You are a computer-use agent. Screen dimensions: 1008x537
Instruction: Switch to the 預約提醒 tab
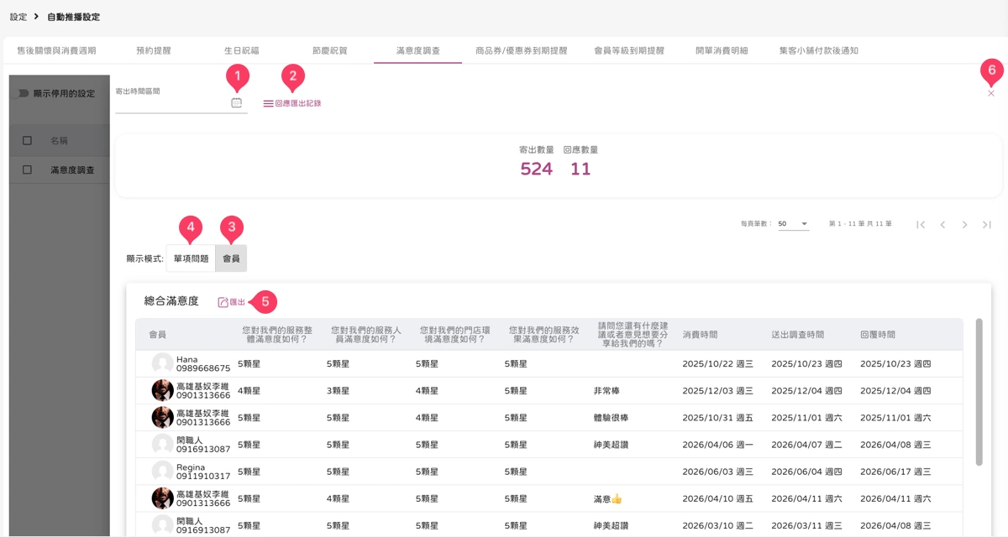pos(154,50)
